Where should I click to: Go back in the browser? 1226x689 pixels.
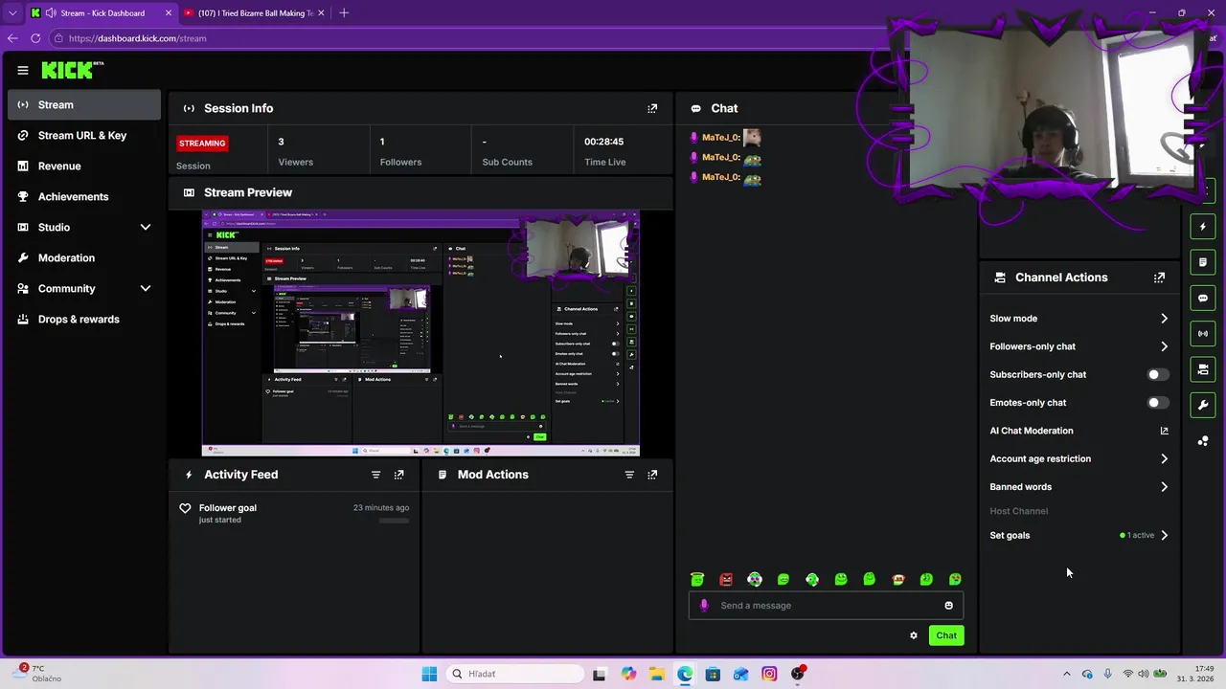point(11,38)
